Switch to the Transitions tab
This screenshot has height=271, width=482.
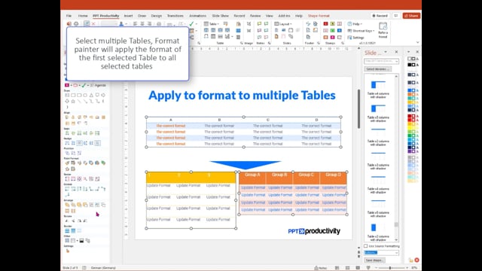[175, 16]
